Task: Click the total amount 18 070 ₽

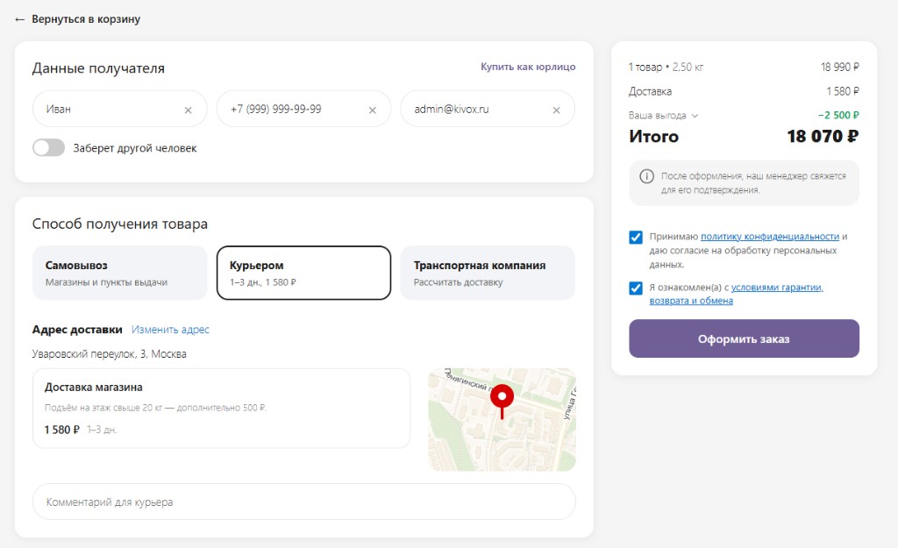Action: [823, 136]
